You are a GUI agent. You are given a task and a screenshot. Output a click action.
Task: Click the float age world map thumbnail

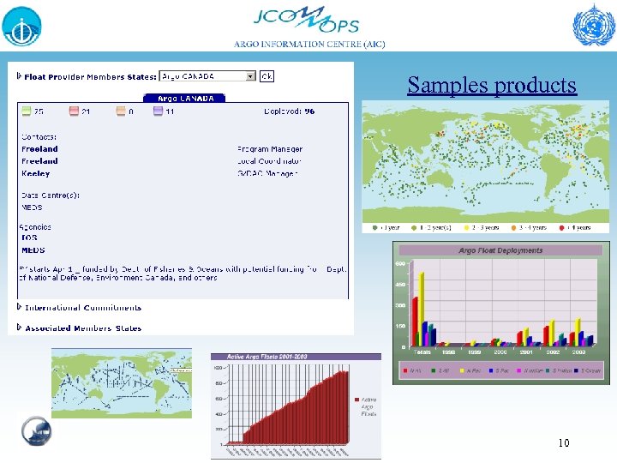pyautogui.click(x=486, y=166)
